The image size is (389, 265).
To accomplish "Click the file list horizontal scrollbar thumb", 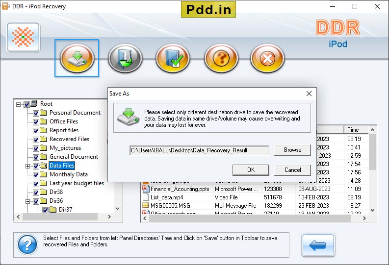I will point(250,218).
